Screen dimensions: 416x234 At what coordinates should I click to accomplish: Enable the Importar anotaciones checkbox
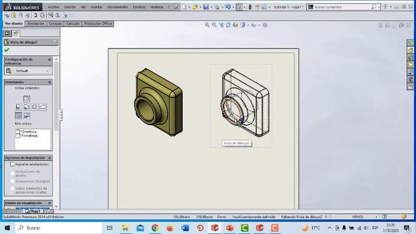pyautogui.click(x=12, y=164)
